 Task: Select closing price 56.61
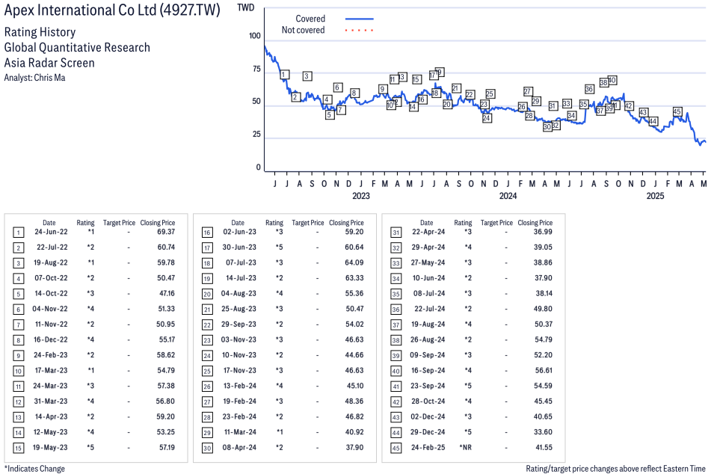coord(544,371)
